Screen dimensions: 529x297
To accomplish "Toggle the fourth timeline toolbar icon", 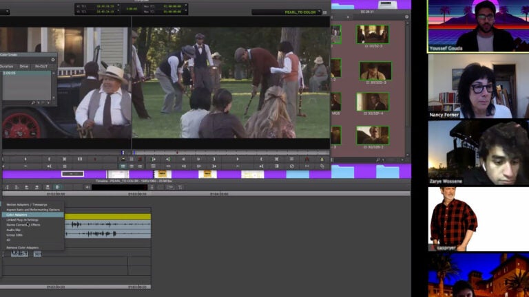I will [x=37, y=187].
